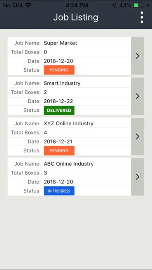Viewport: 152px width, 270px height.
Task: Open XYZ Online Industry chevron arrow
Action: point(138,137)
